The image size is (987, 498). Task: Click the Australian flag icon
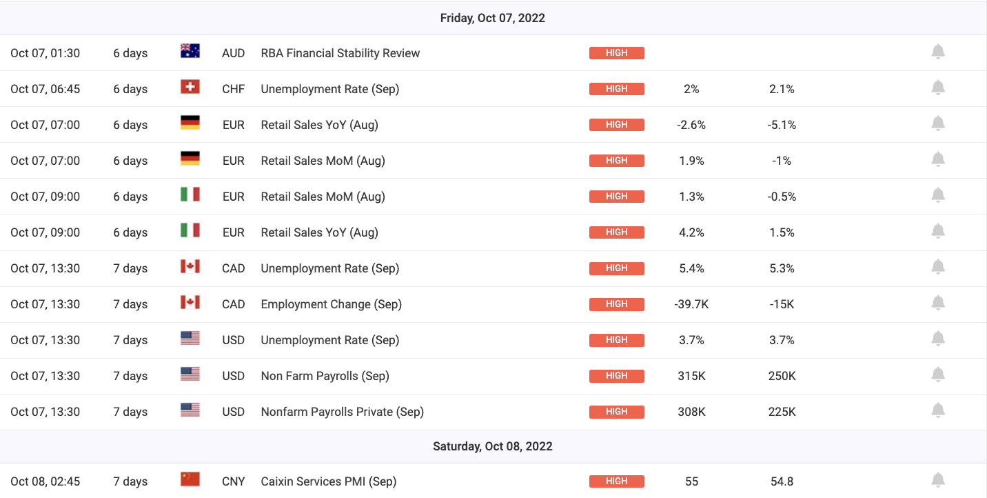(x=190, y=51)
